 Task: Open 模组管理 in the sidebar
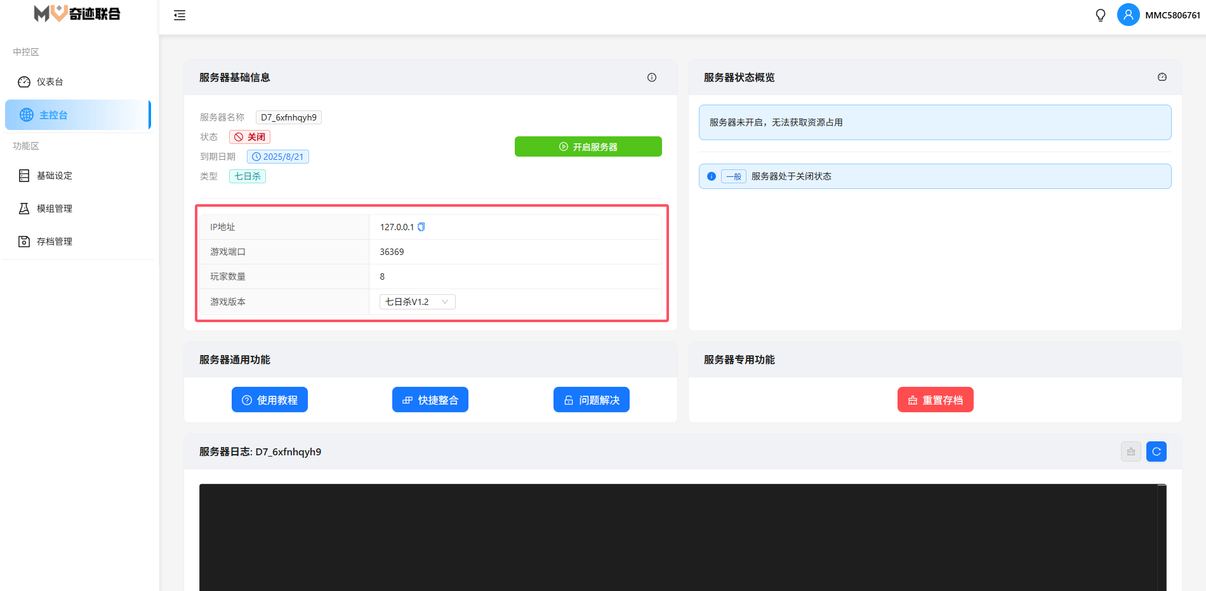(x=54, y=209)
